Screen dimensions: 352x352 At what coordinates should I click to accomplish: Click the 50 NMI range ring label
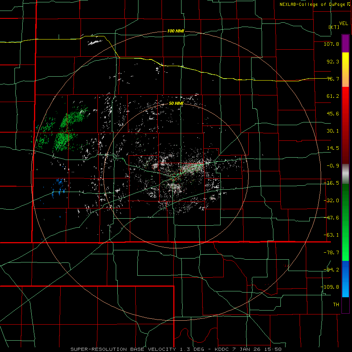click(176, 103)
